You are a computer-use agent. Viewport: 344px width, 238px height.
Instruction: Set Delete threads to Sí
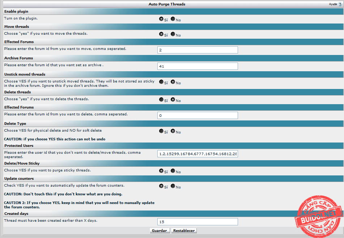tap(161, 99)
